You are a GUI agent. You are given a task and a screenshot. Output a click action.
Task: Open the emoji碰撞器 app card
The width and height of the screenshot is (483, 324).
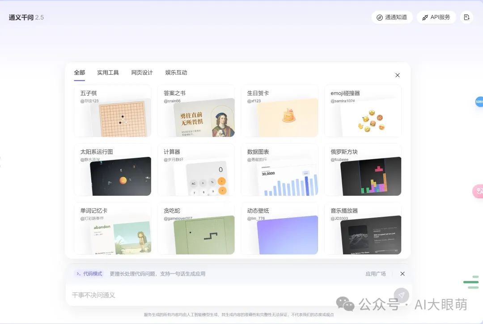point(363,111)
